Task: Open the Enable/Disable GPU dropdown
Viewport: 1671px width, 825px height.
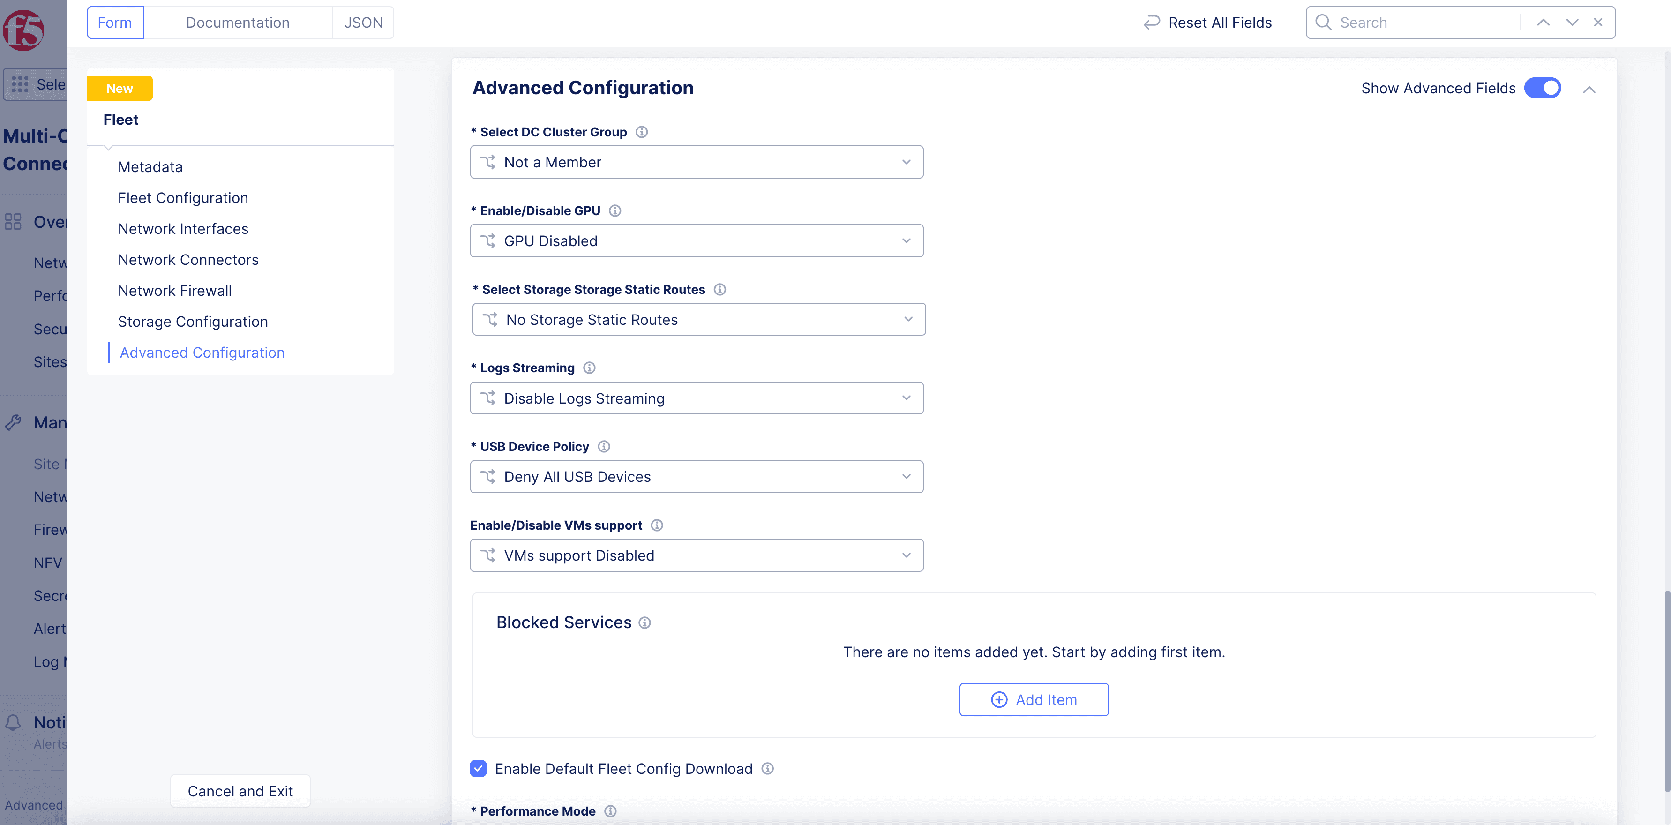Action: click(697, 240)
